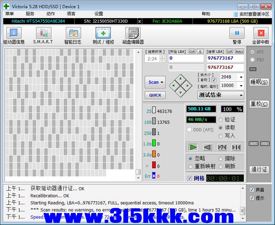The image size is (275, 225).
Task: Start scan with the green play button
Action: 193,147
